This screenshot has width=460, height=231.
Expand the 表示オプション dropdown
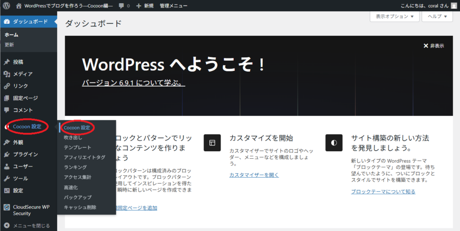pyautogui.click(x=395, y=17)
